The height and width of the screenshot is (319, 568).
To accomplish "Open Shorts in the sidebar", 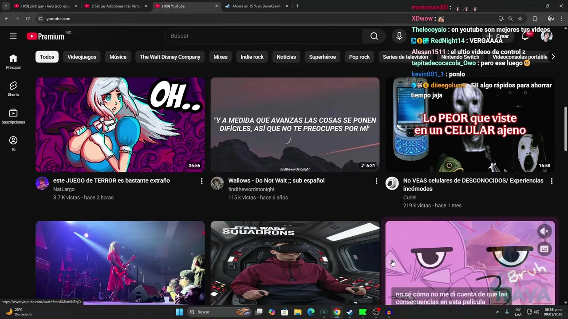I will pyautogui.click(x=13, y=89).
